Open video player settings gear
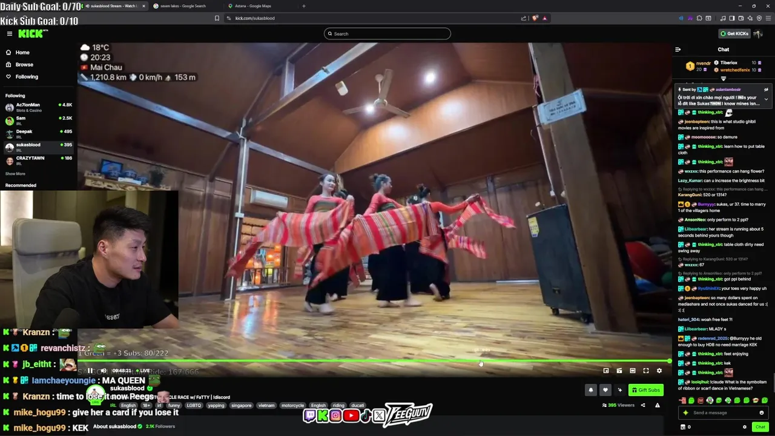 point(659,371)
